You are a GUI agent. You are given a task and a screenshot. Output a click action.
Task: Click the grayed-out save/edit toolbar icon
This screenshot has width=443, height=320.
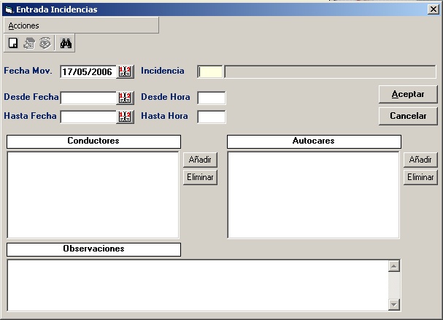coord(29,43)
